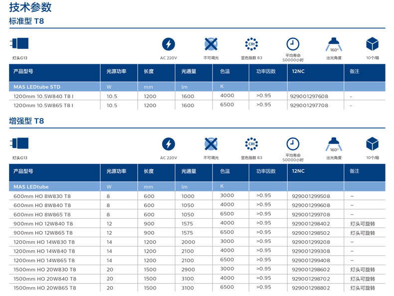Click the AC 220V lightning icon under 增强型 T8
The image size is (394, 296).
click(169, 144)
